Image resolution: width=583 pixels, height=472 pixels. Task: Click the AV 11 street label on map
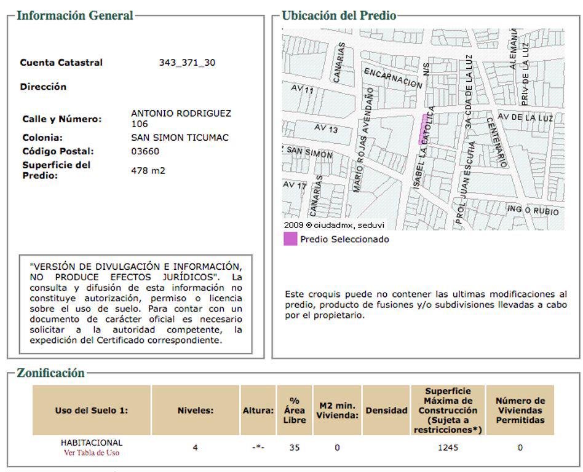pyautogui.click(x=303, y=88)
